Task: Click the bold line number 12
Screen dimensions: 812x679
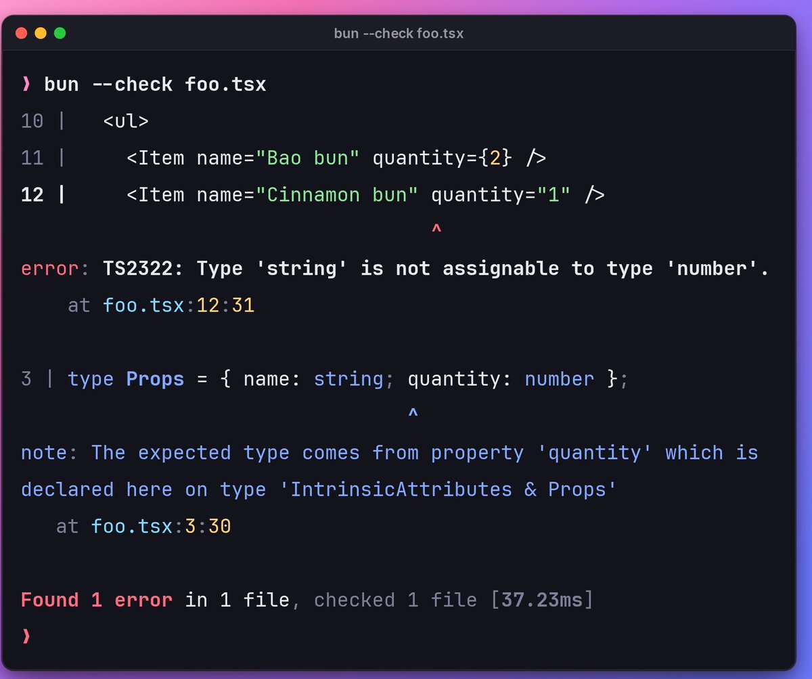Action: click(x=32, y=195)
